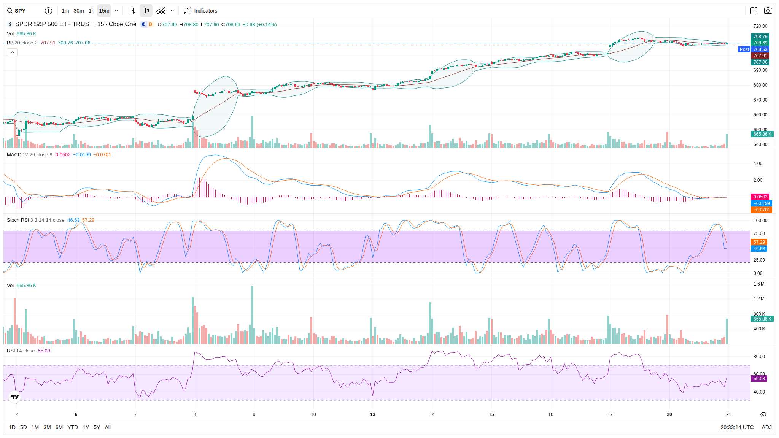Click the post-market session moon indicator

coord(143,24)
